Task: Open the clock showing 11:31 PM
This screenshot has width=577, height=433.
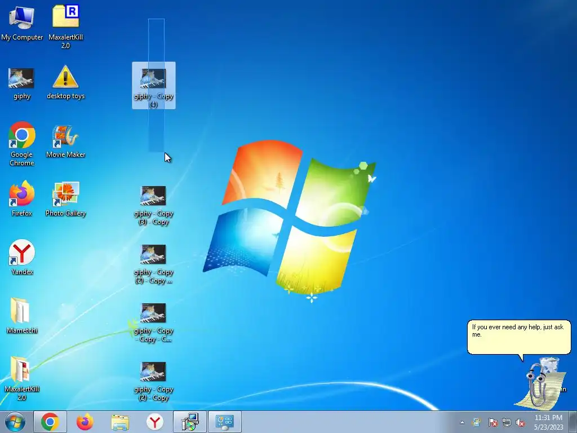Action: pyautogui.click(x=548, y=422)
